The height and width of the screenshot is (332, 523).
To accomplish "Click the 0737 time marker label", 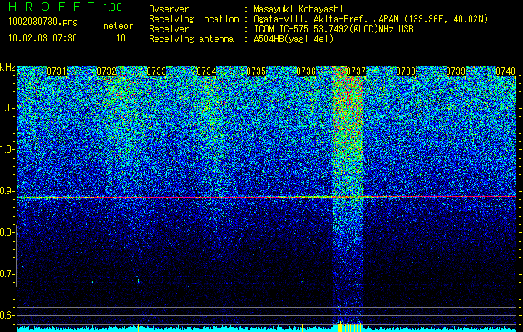I will 356,71.
